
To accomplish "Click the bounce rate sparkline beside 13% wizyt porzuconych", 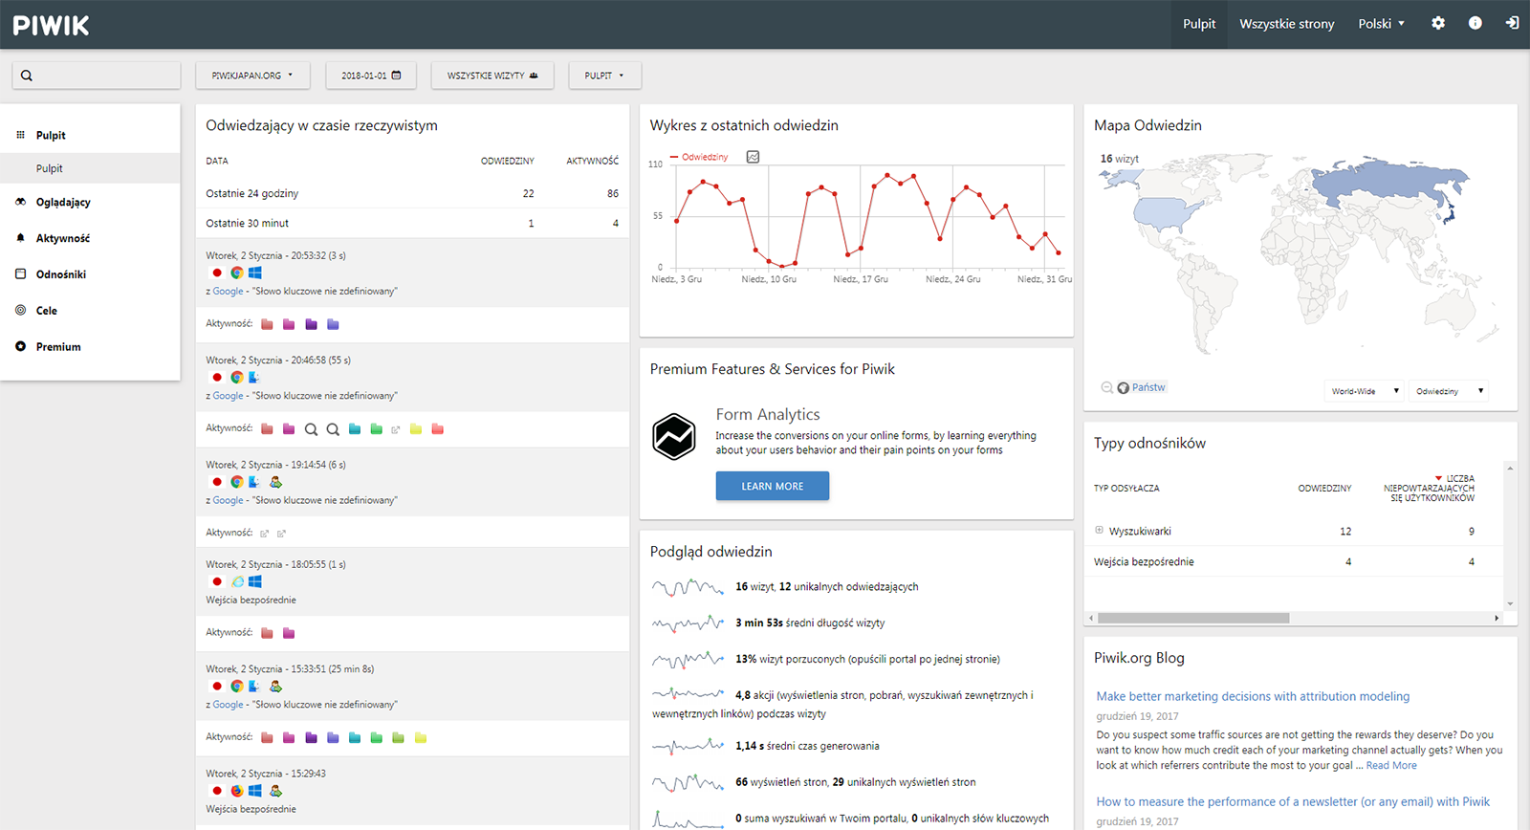I will (x=688, y=659).
